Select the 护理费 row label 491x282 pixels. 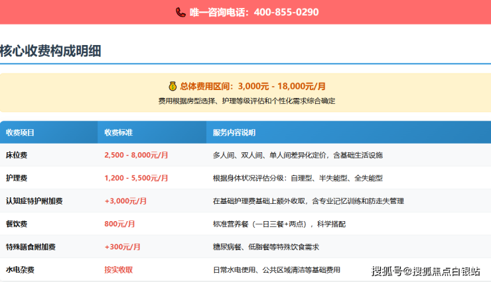tap(17, 178)
